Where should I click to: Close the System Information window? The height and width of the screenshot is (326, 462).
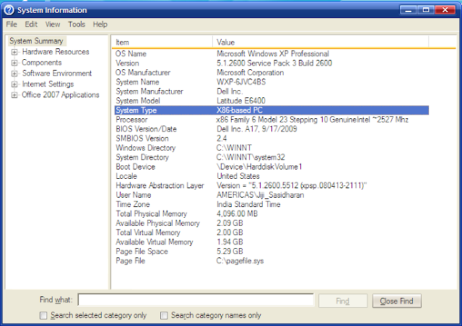click(x=445, y=10)
